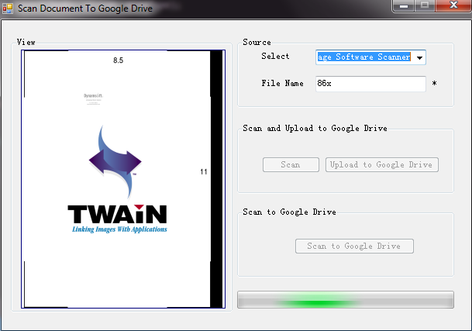Click the '8.5' width label in preview

pos(119,60)
